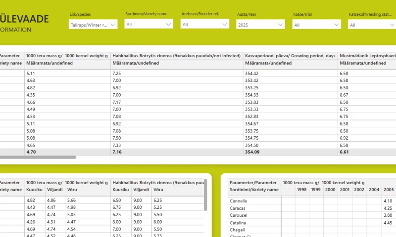Click chevron arrow of Katse/Trial box
Viewport: 396px width, 237px height.
pyautogui.click(x=336, y=25)
